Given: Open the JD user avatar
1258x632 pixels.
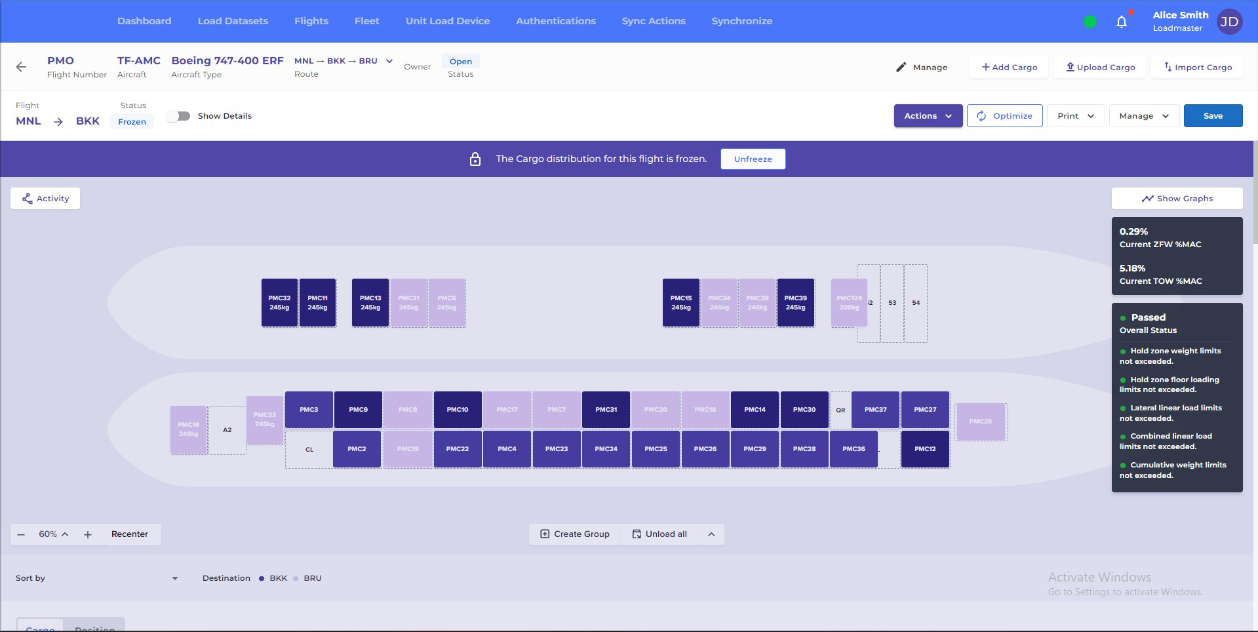Looking at the screenshot, I should (x=1229, y=22).
